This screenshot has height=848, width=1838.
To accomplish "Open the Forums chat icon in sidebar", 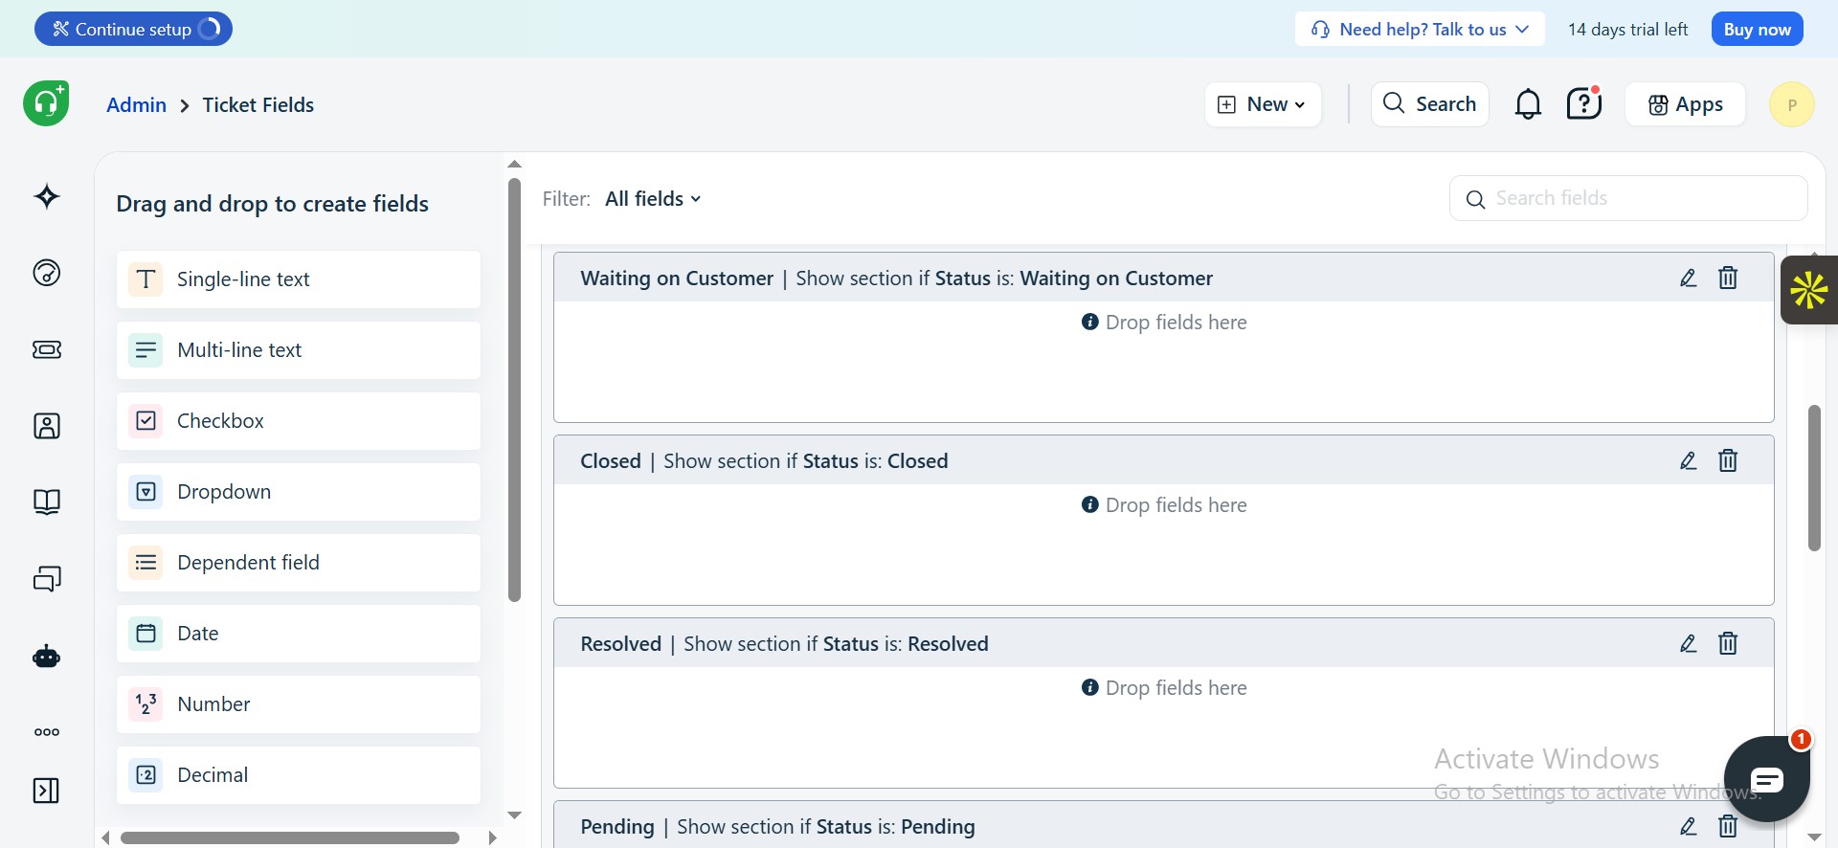I will pyautogui.click(x=47, y=578).
